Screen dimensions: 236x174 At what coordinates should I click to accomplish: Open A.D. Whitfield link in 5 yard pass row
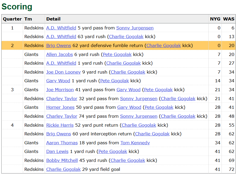point(61,28)
